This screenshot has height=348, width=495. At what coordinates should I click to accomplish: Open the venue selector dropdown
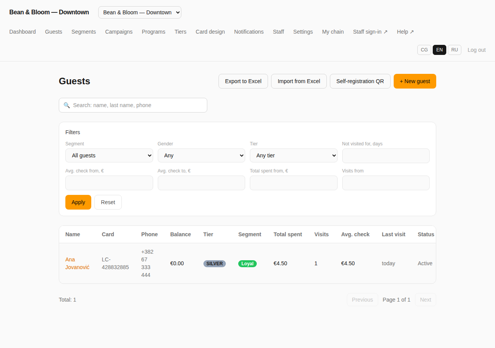tap(140, 12)
